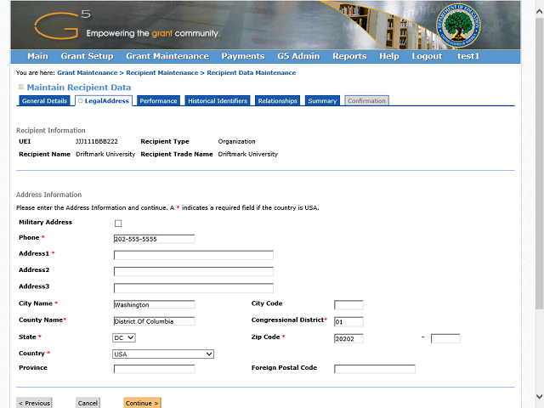Click the City Name field containing Washington
This screenshot has height=408, width=544.
click(x=155, y=304)
